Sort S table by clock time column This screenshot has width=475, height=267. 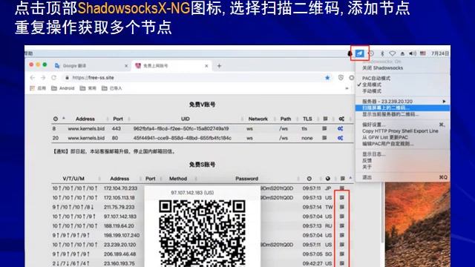309,179
